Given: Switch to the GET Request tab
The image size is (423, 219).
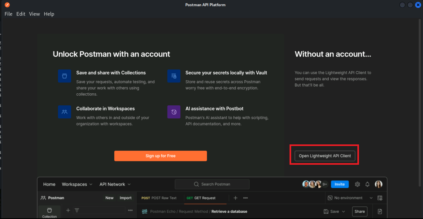Looking at the screenshot, I should click(x=201, y=198).
